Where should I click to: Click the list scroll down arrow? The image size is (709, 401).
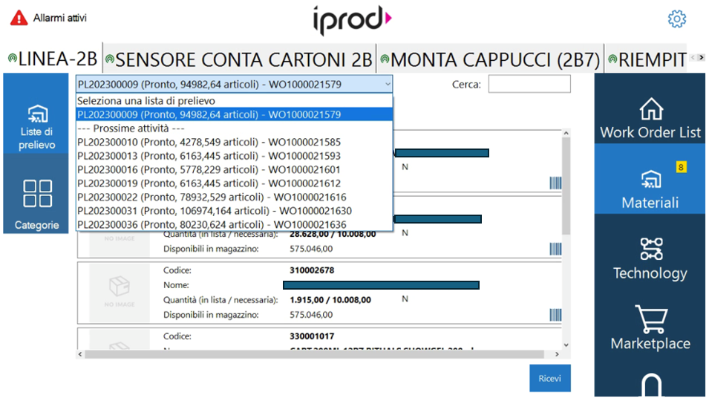click(566, 345)
